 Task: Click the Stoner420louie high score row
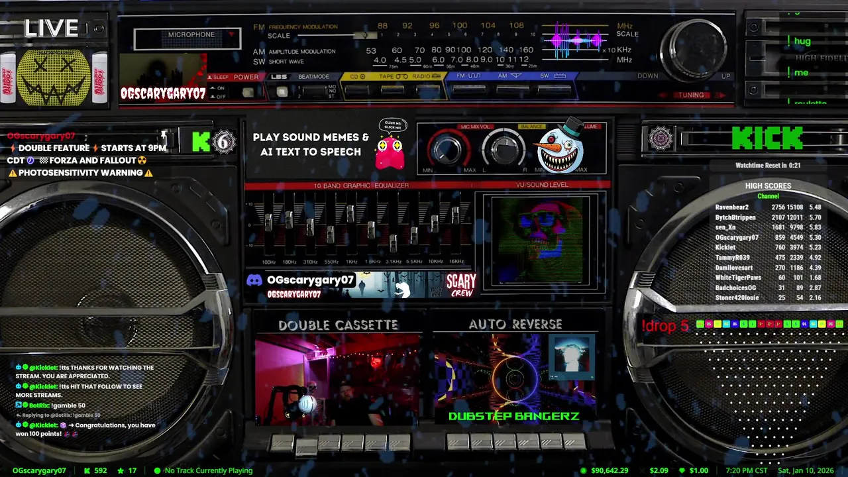[x=768, y=298]
